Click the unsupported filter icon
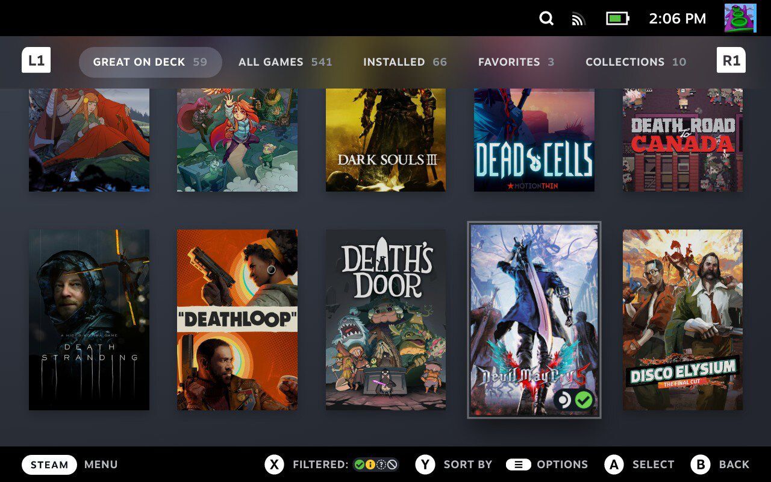This screenshot has height=482, width=771. point(392,465)
